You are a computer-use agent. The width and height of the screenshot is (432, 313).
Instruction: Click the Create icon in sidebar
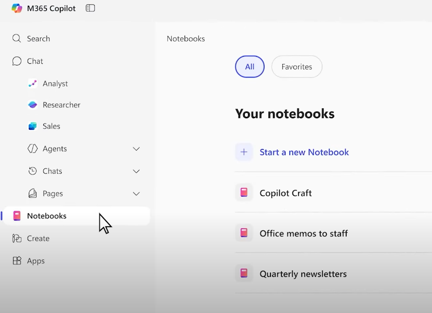coord(17,238)
